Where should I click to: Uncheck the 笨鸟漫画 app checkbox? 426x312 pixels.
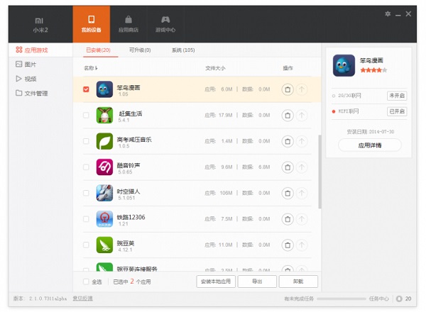click(86, 89)
